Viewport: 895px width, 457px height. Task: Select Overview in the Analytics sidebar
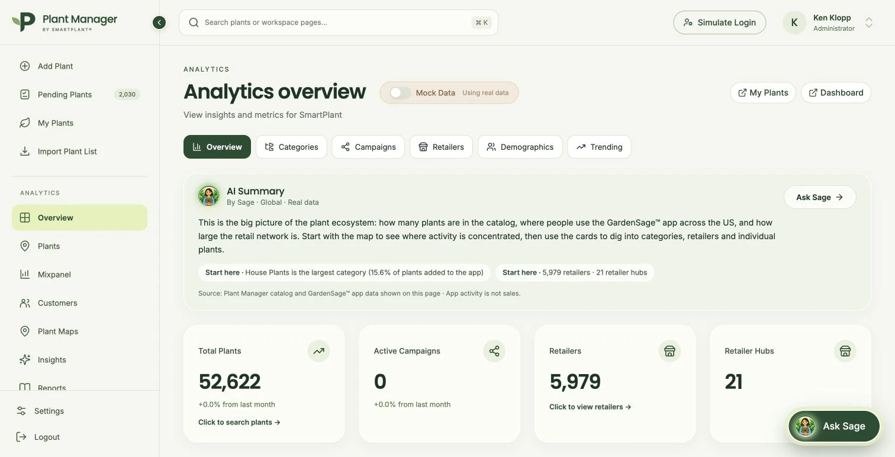(x=79, y=218)
